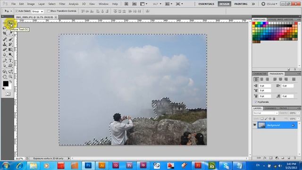
Task: Reset default foreground and background colors
Action: point(4,89)
